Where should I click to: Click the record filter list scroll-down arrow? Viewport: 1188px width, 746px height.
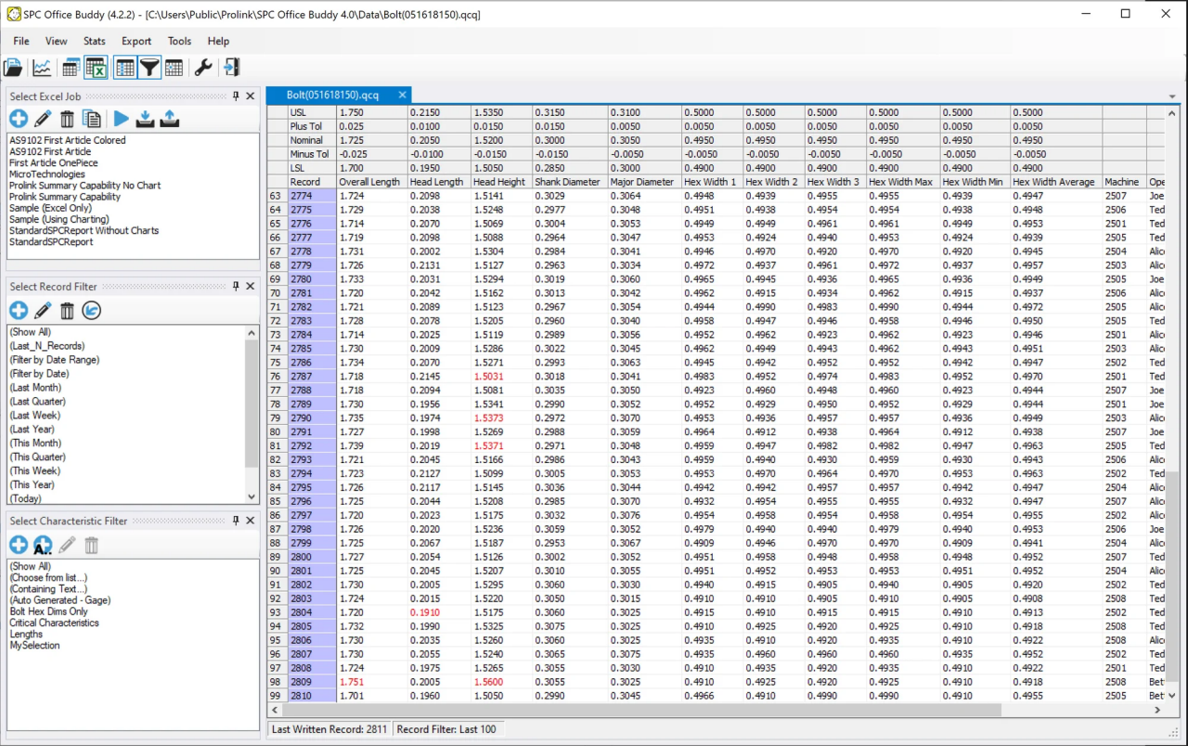click(x=252, y=496)
